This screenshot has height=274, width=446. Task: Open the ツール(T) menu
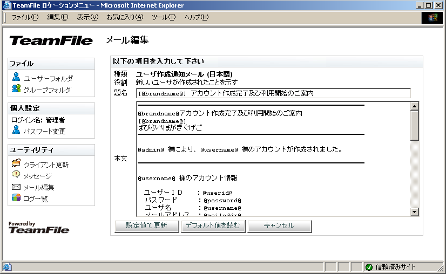click(x=163, y=17)
